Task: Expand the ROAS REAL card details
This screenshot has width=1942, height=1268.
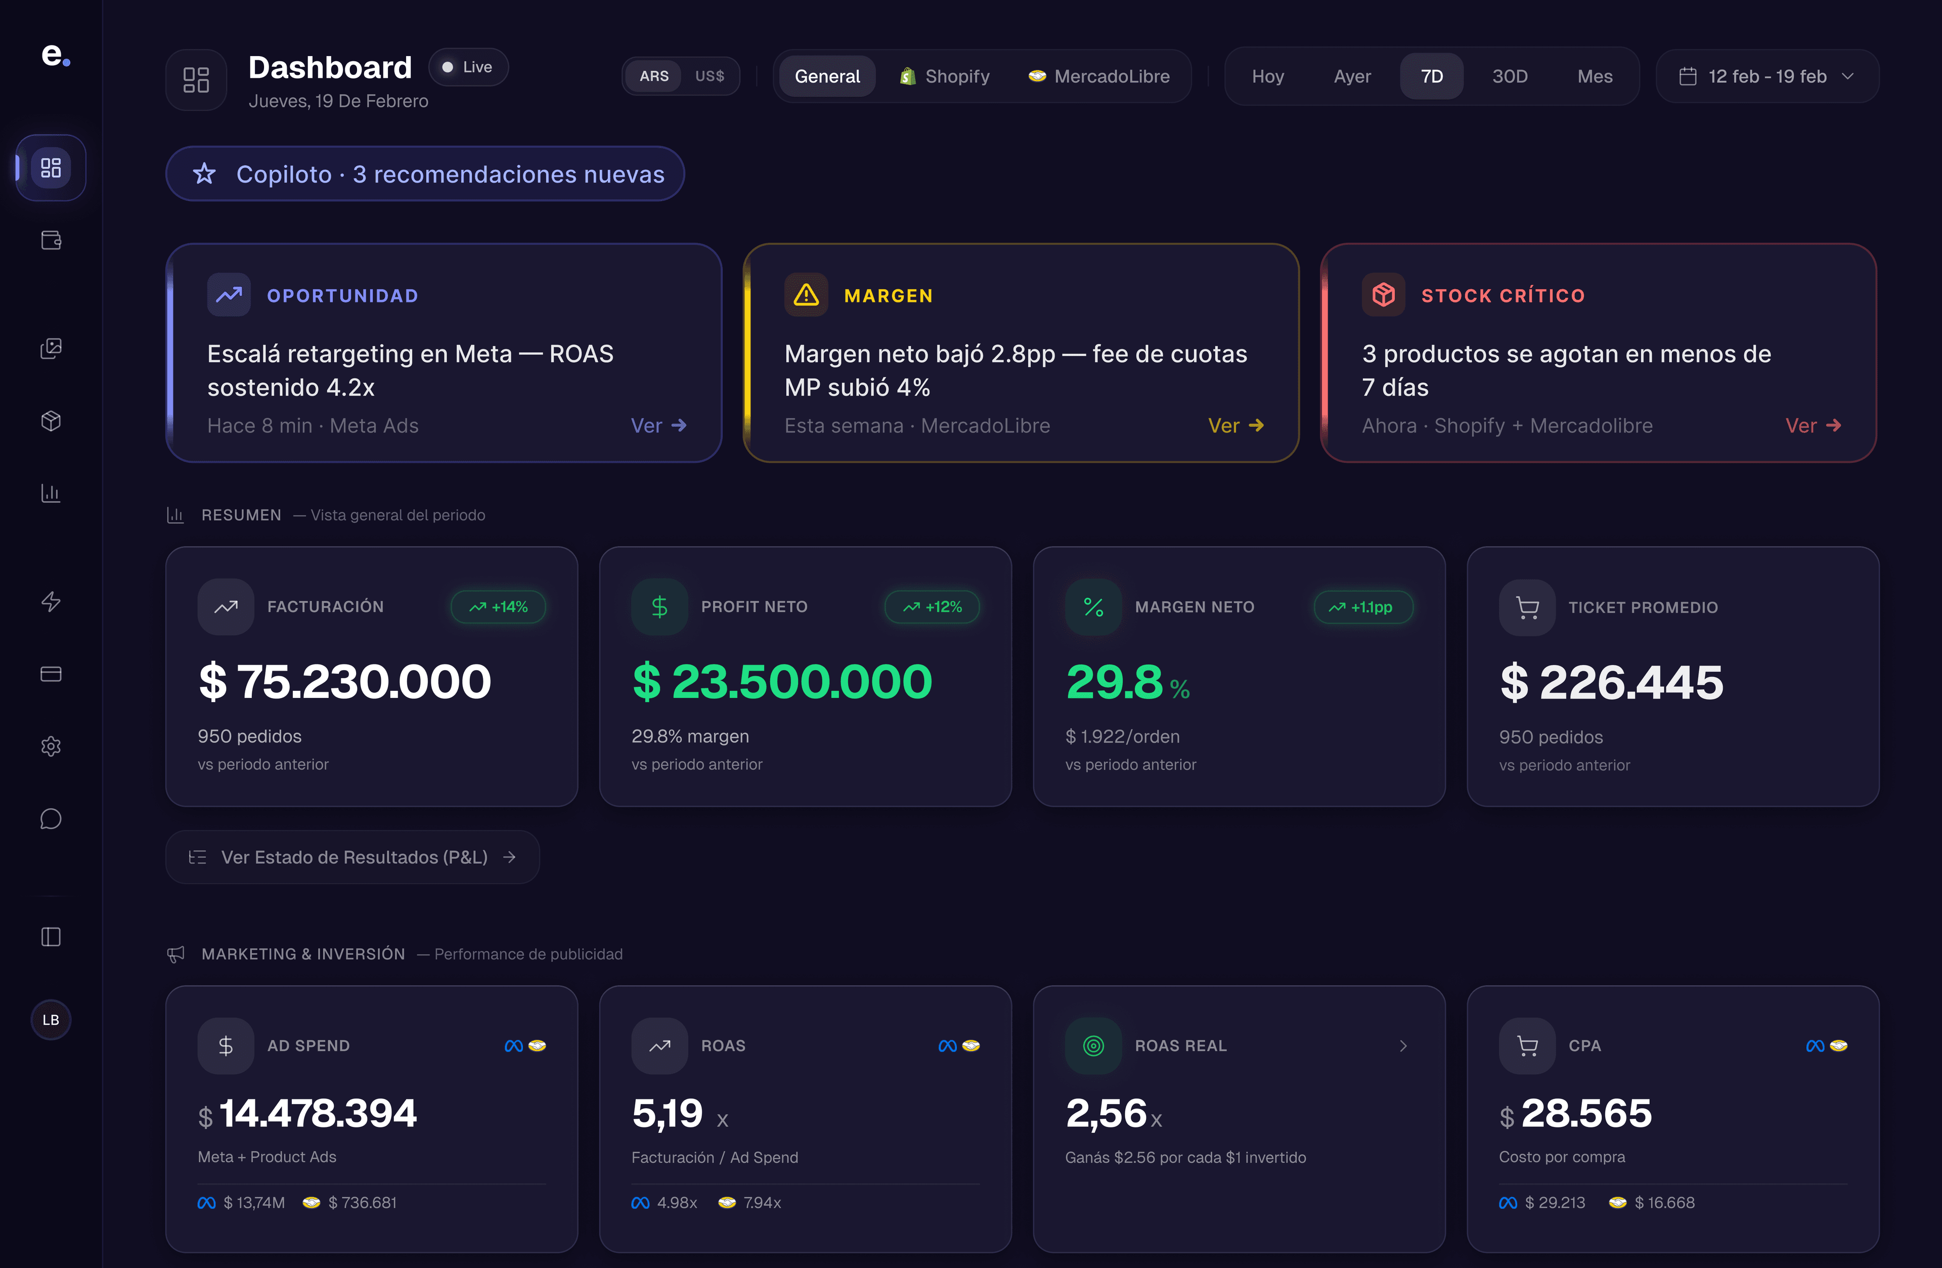Action: 1402,1045
